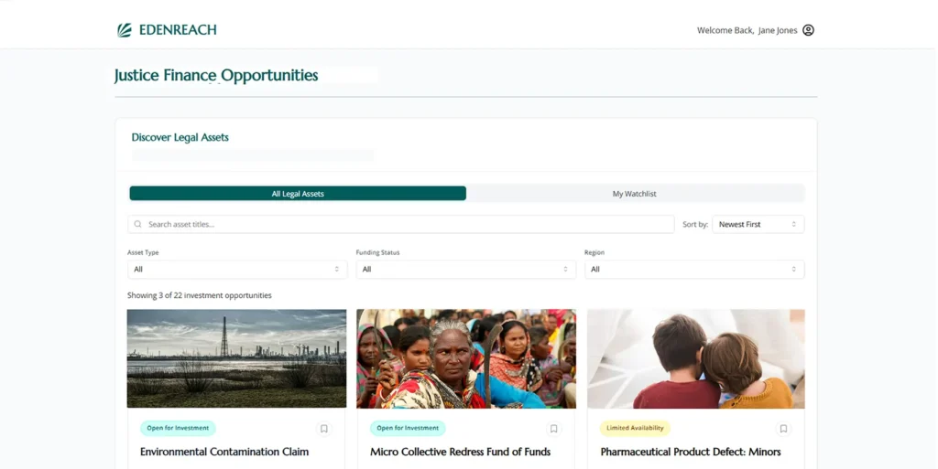This screenshot has height=469, width=938.
Task: Open Environmental Contamination Claim title link
Action: pyautogui.click(x=224, y=452)
